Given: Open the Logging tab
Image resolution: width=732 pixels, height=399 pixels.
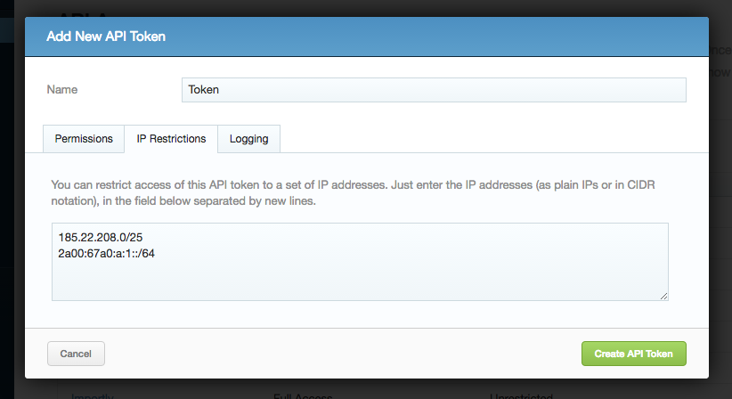Looking at the screenshot, I should pos(248,139).
